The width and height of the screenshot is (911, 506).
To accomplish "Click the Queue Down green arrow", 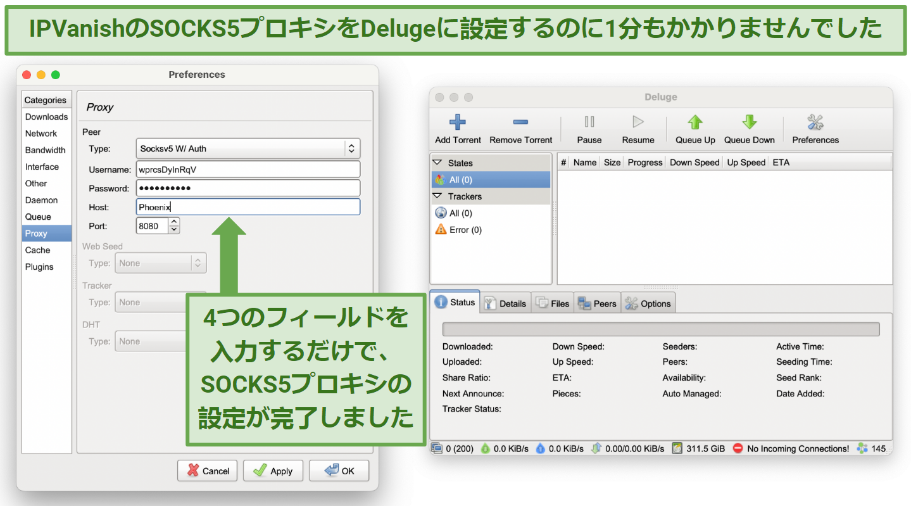I will point(750,122).
